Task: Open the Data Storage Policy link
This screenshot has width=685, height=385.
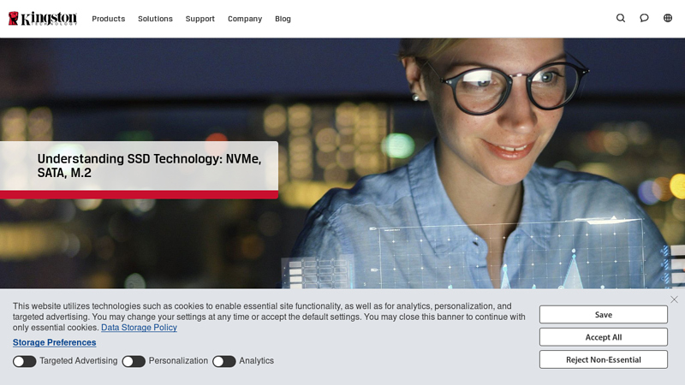Action: click(x=139, y=328)
